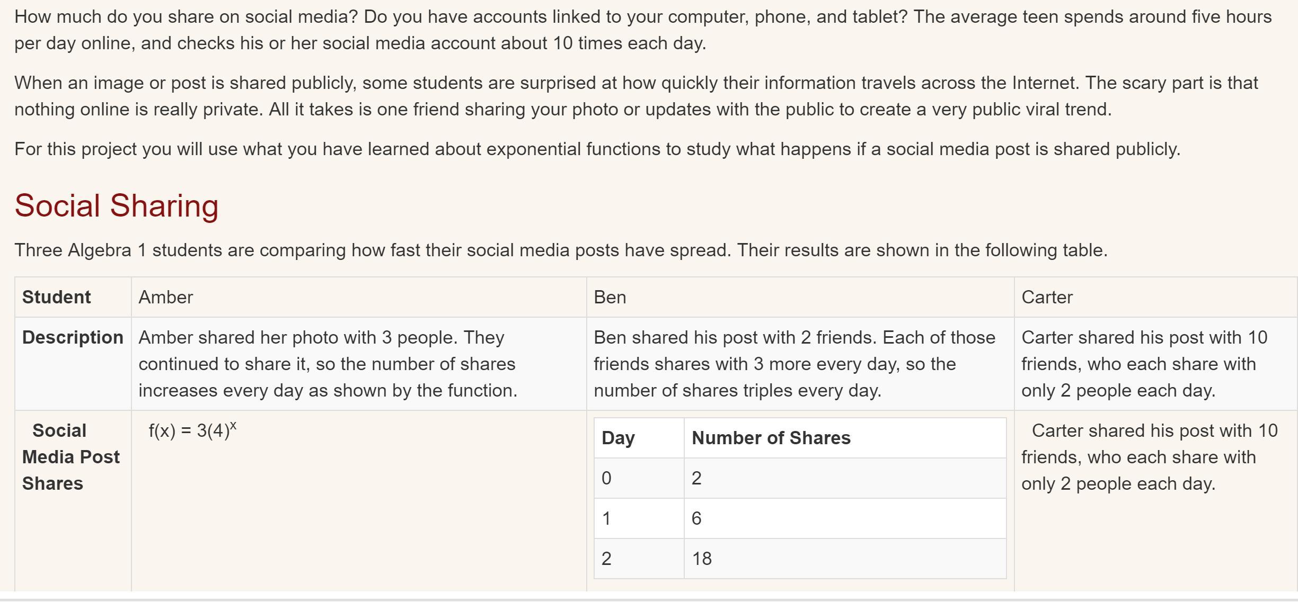This screenshot has height=602, width=1298.
Task: Click the paragraph starting "For this project"
Action: coord(597,149)
